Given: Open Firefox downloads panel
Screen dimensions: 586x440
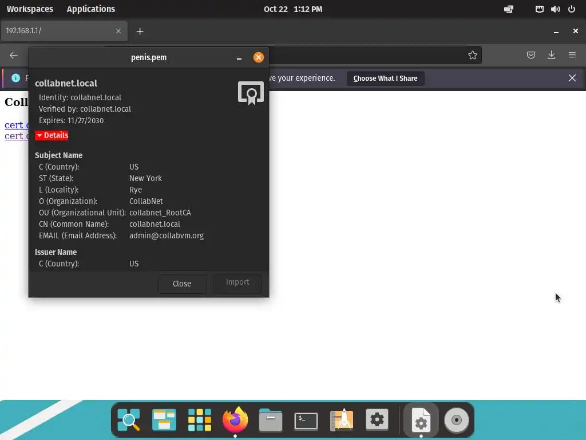Looking at the screenshot, I should click(551, 56).
